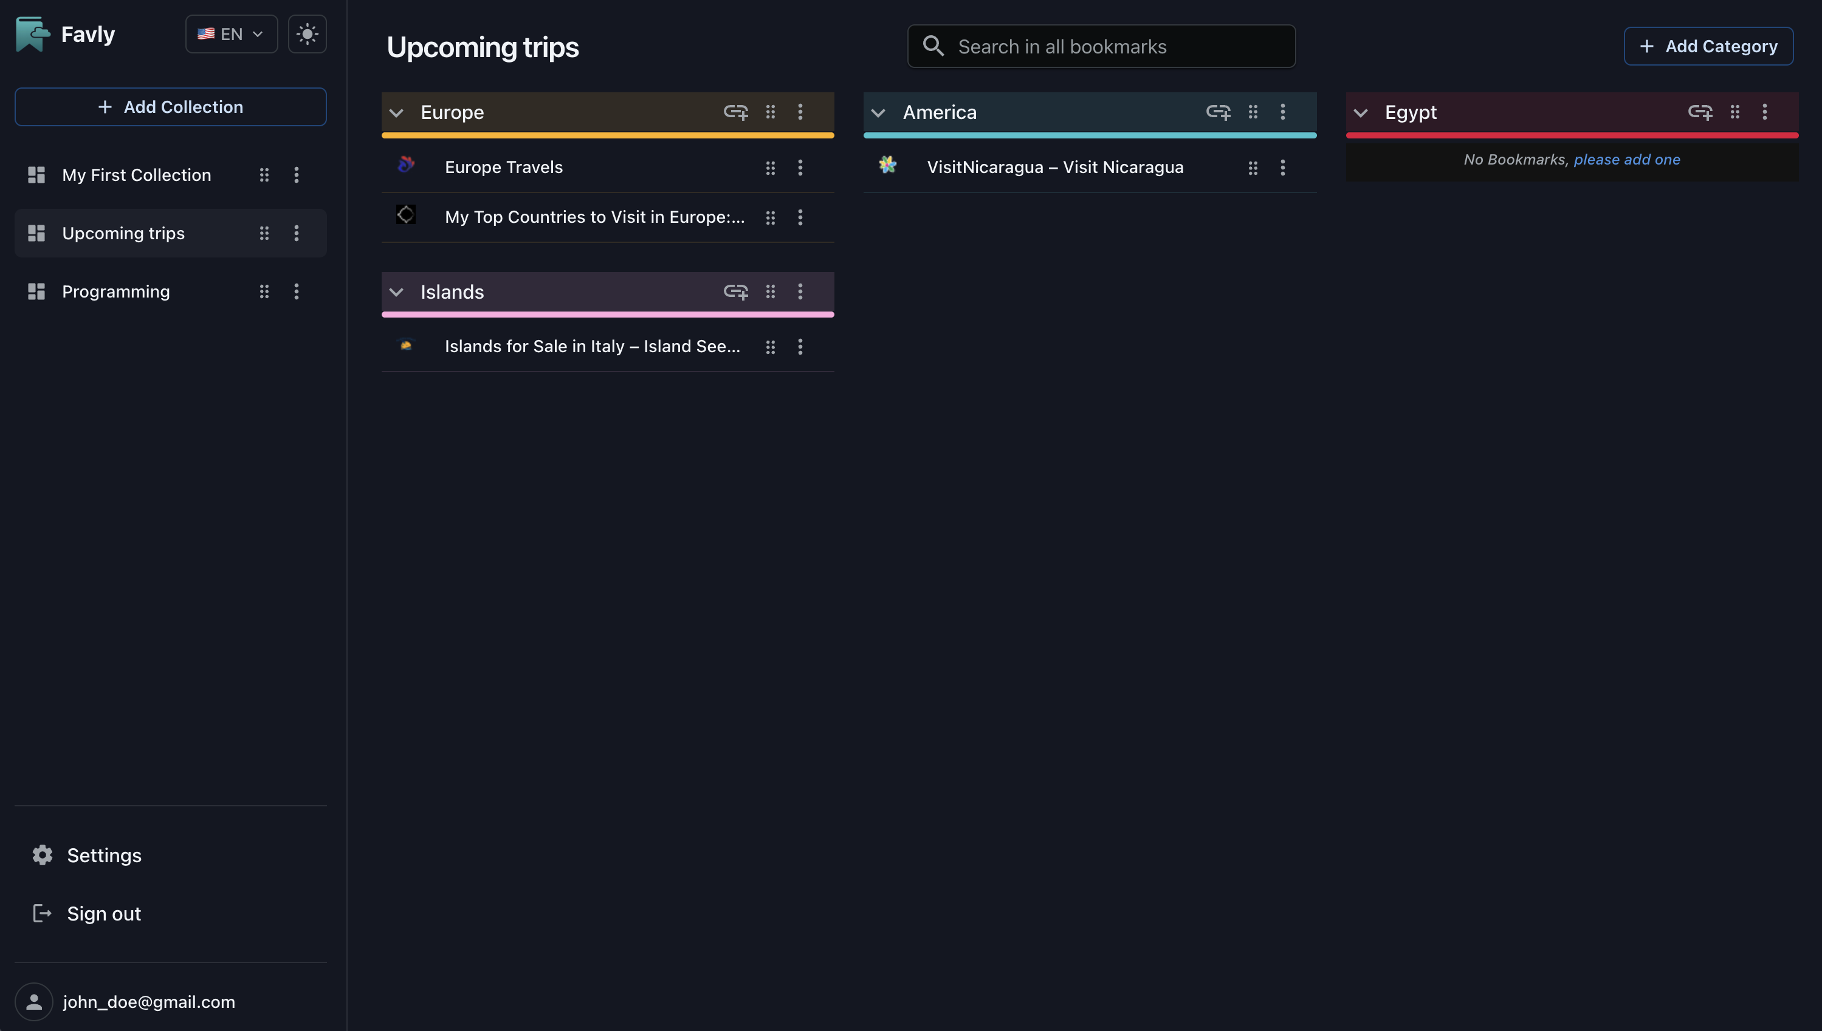This screenshot has width=1822, height=1031.
Task: Open the three-dot menu for America category
Action: pos(1283,112)
